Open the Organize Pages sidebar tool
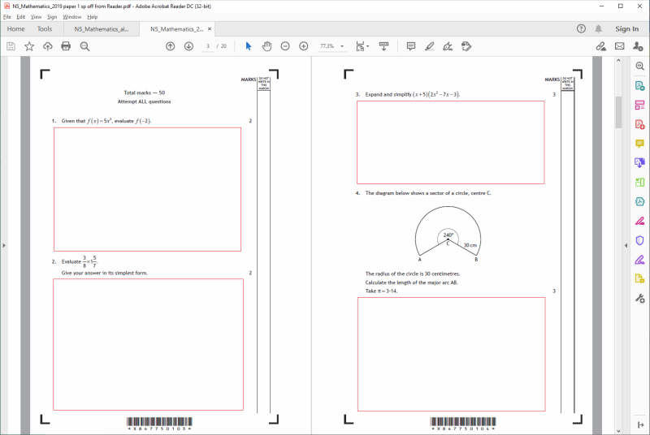Screen dimensions: 650x435 click(x=639, y=182)
